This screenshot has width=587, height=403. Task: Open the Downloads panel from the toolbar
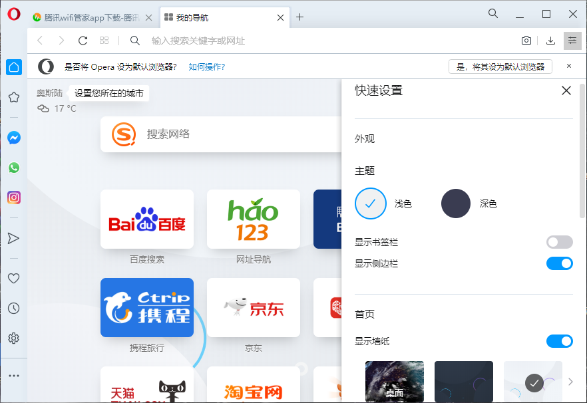click(x=550, y=41)
